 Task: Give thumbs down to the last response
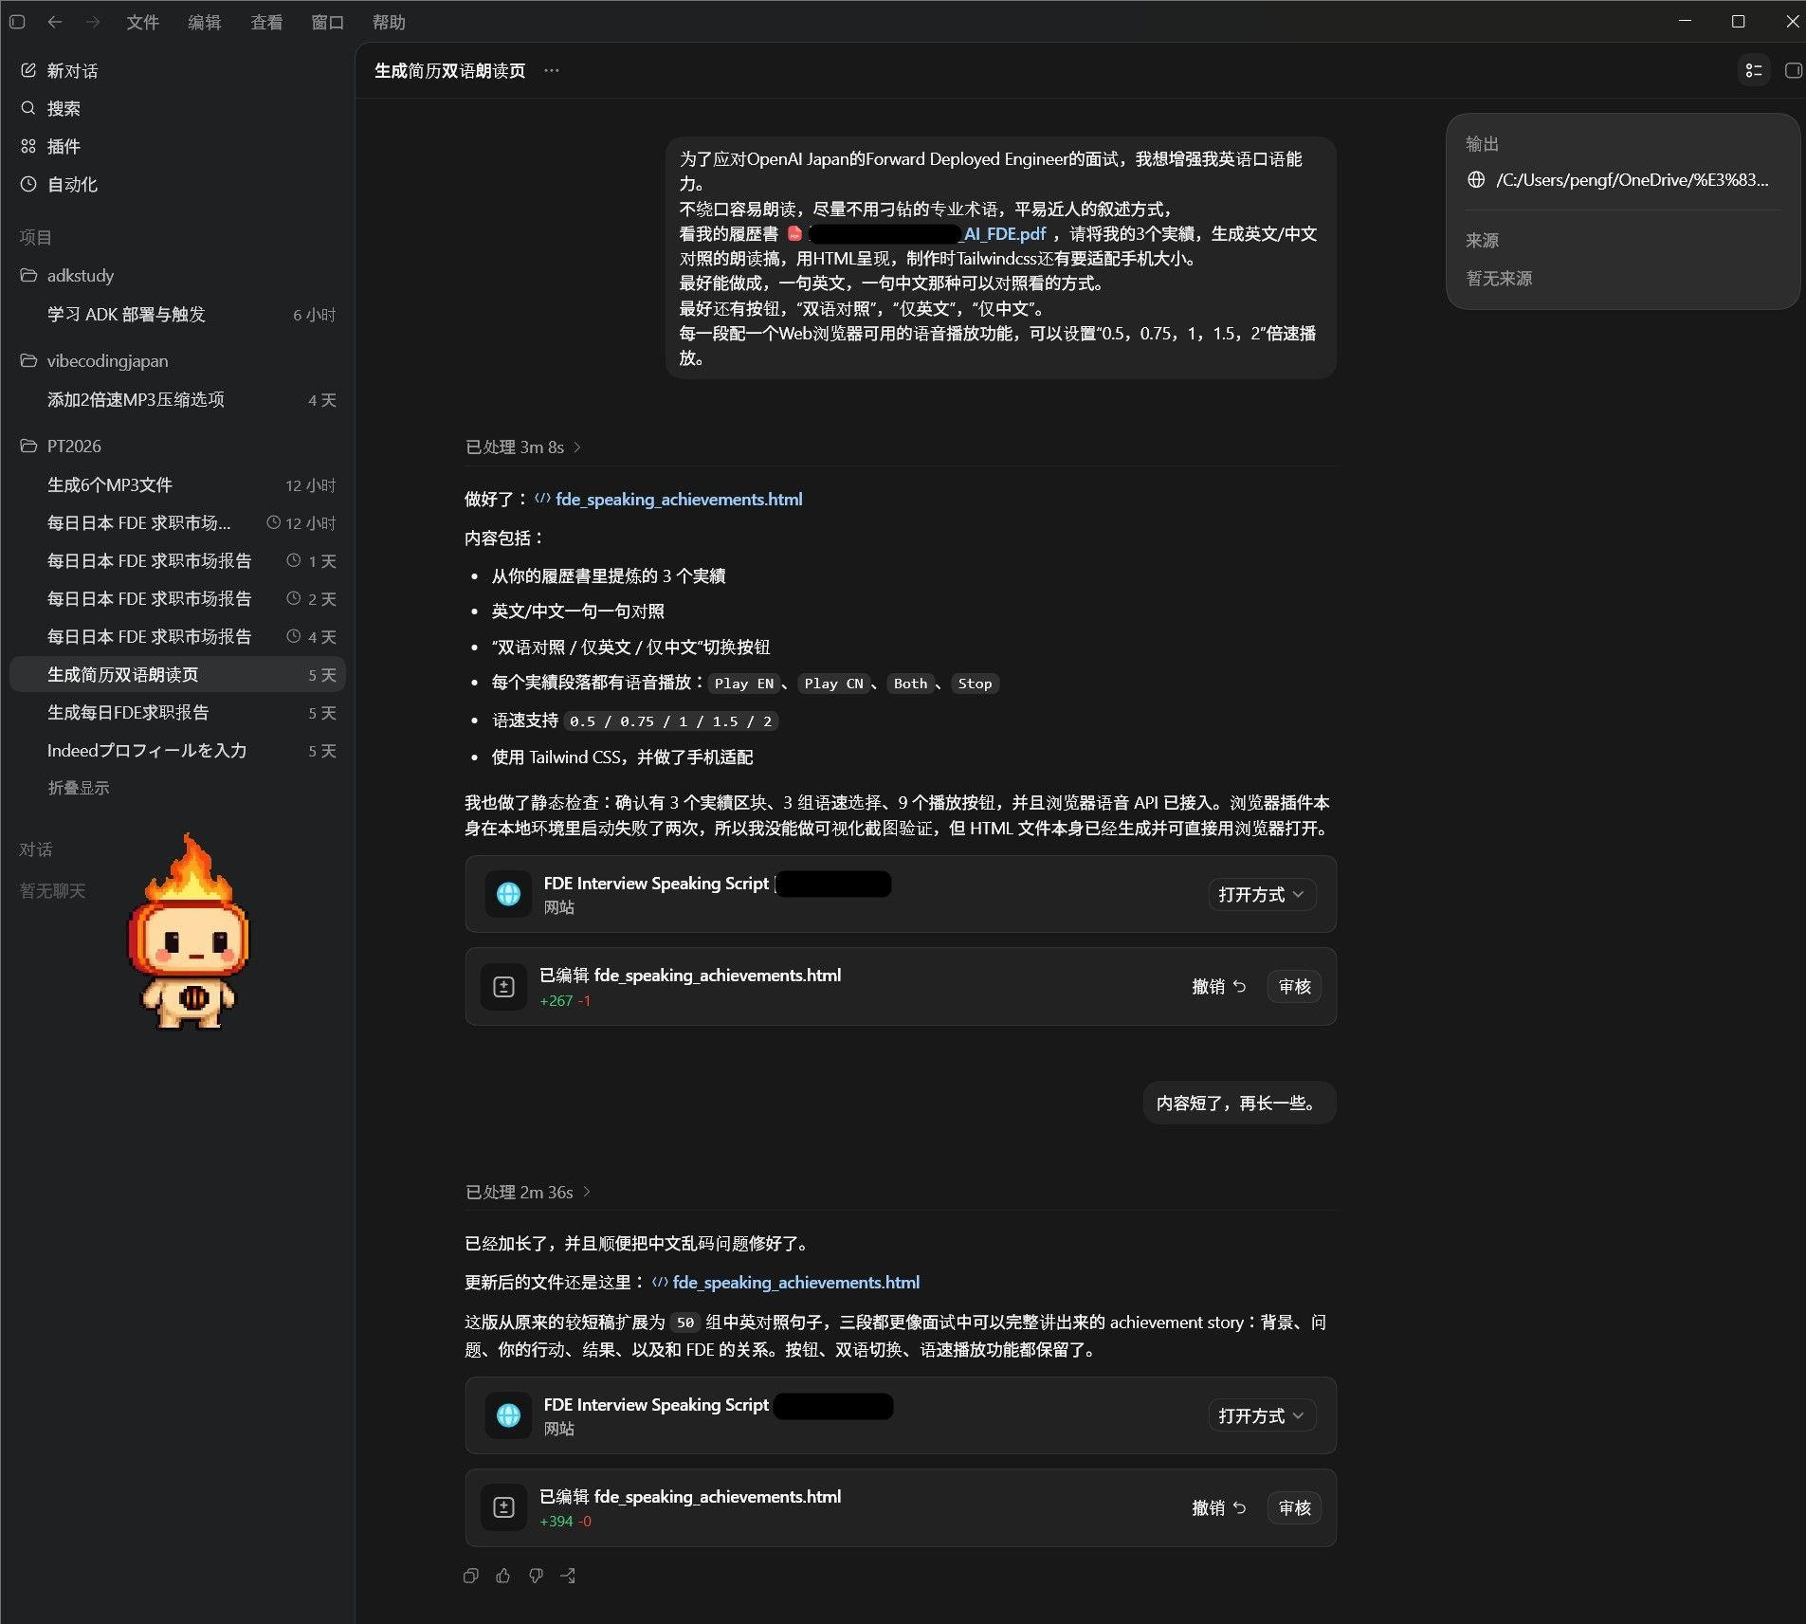[536, 1576]
